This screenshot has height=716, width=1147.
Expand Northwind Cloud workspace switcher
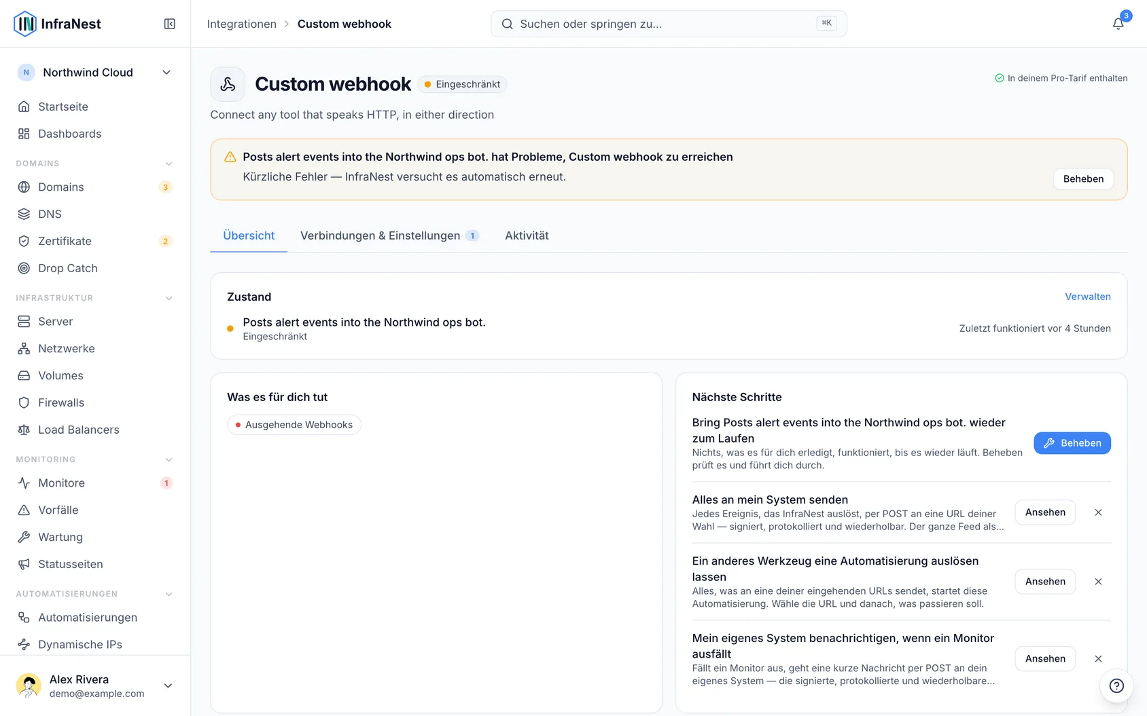pos(95,73)
